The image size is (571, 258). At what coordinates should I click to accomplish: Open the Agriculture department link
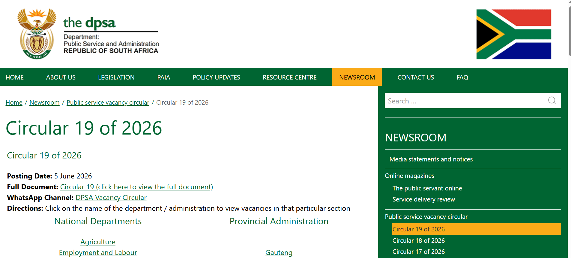(98, 242)
